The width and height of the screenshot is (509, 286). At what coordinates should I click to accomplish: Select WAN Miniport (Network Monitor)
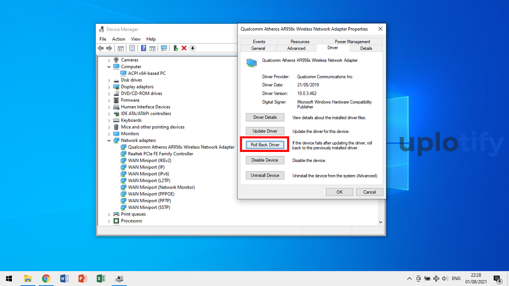coord(161,187)
